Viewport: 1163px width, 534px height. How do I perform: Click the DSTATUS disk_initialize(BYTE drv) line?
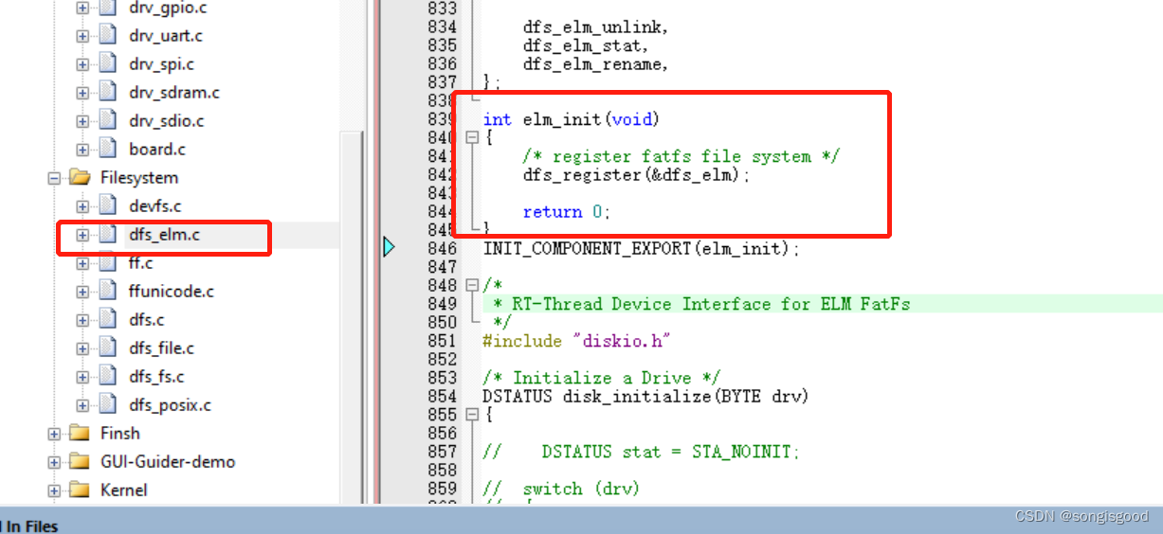click(x=645, y=397)
